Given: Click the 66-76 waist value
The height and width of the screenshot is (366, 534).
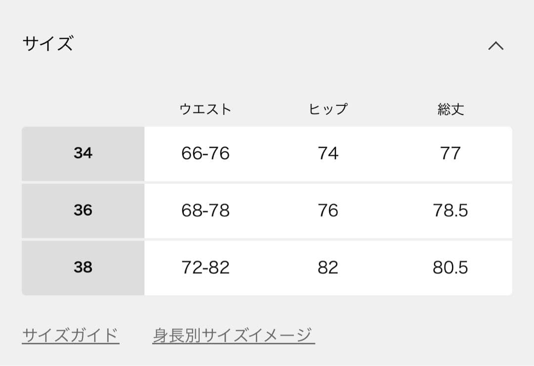Looking at the screenshot, I should pyautogui.click(x=205, y=154).
